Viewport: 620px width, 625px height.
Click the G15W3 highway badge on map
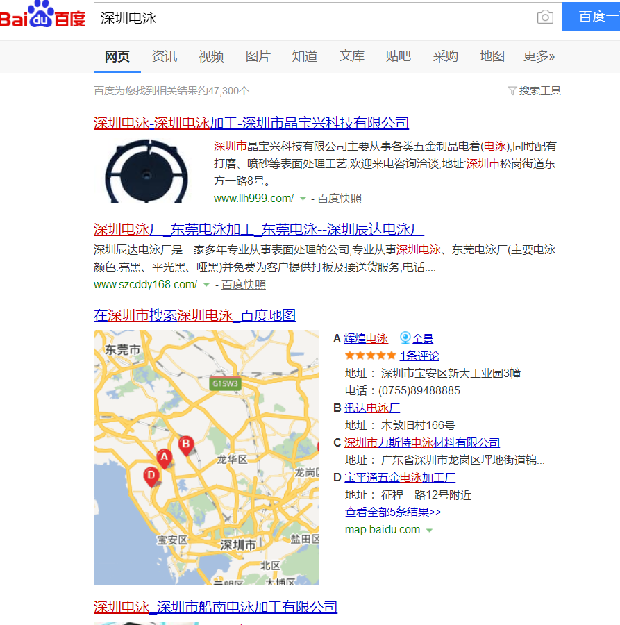[225, 383]
